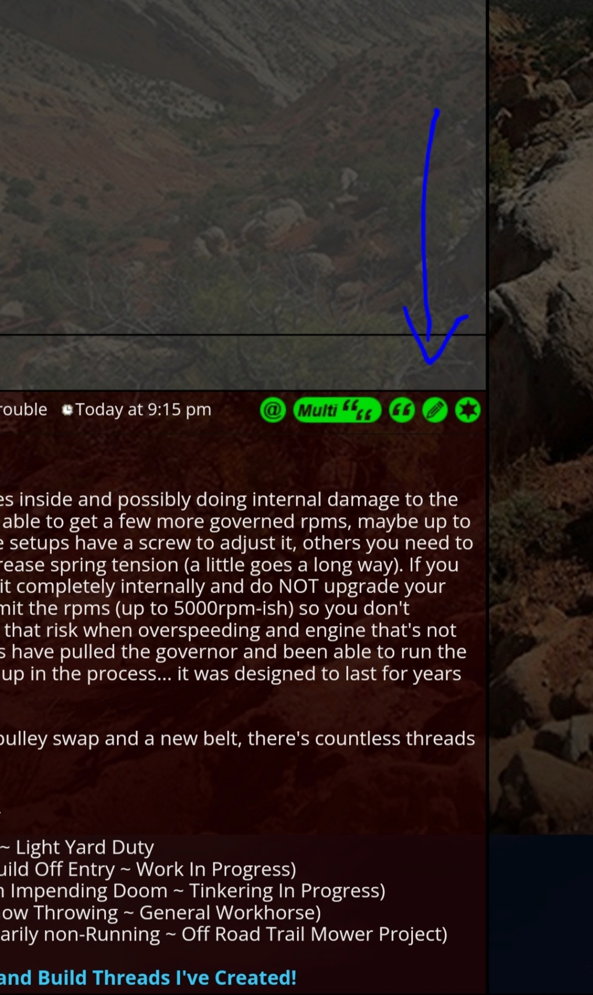Click the 'Light Yard Duty' signature line
593x995 pixels.
(77, 847)
